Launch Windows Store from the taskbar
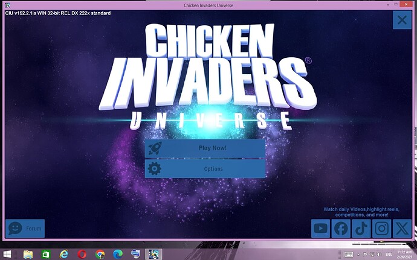 (x=46, y=254)
